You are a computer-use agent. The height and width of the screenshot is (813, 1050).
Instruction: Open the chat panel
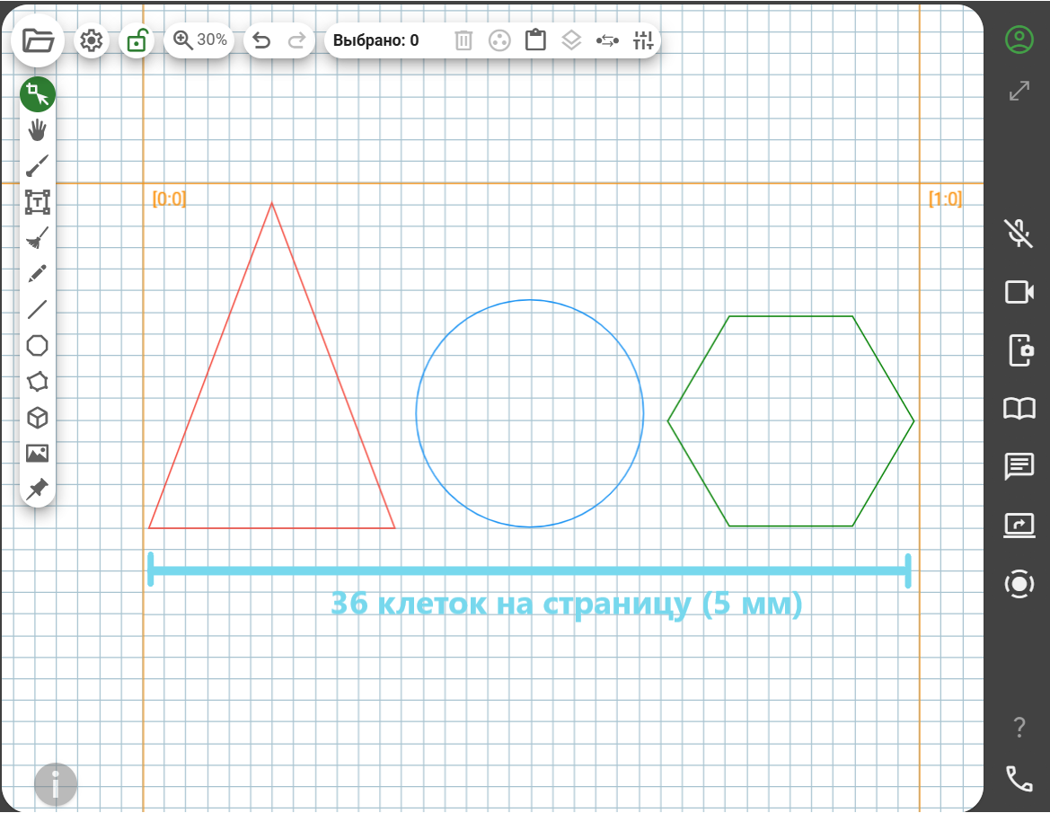click(x=1019, y=466)
